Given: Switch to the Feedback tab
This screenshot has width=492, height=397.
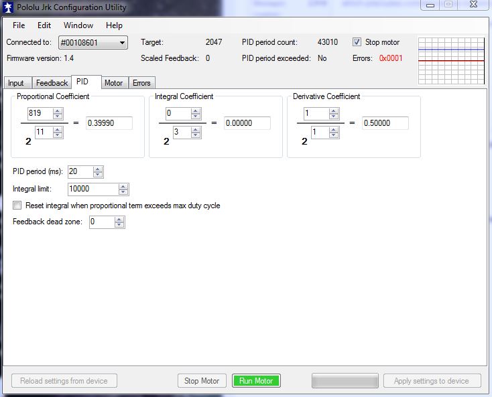Looking at the screenshot, I should coord(52,83).
